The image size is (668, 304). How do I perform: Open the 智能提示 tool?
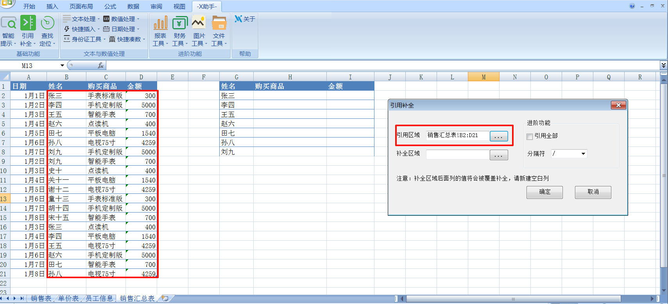(x=8, y=31)
